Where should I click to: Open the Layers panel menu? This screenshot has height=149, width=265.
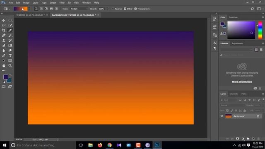coord(263,94)
